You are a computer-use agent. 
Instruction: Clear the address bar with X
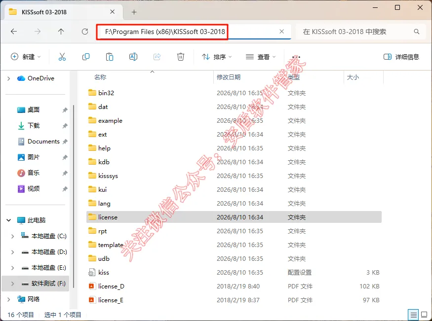click(x=281, y=32)
